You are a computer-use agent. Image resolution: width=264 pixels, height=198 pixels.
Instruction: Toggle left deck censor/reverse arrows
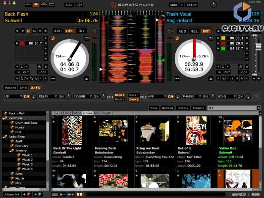(53, 79)
